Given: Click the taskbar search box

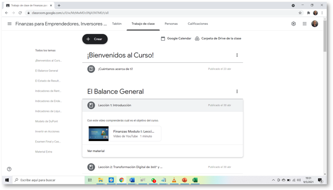Looking at the screenshot, I should click(49, 180).
